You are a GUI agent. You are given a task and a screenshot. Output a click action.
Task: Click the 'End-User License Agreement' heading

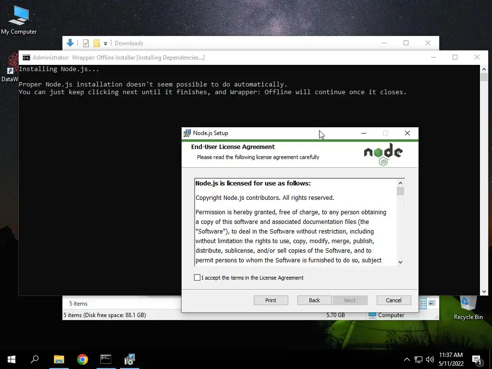(x=233, y=147)
